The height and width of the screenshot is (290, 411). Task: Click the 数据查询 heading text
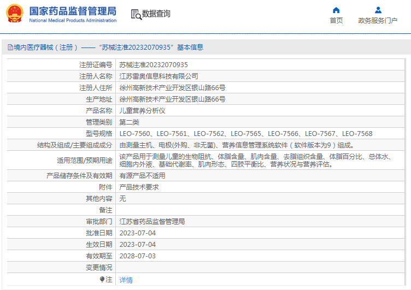[x=156, y=14]
